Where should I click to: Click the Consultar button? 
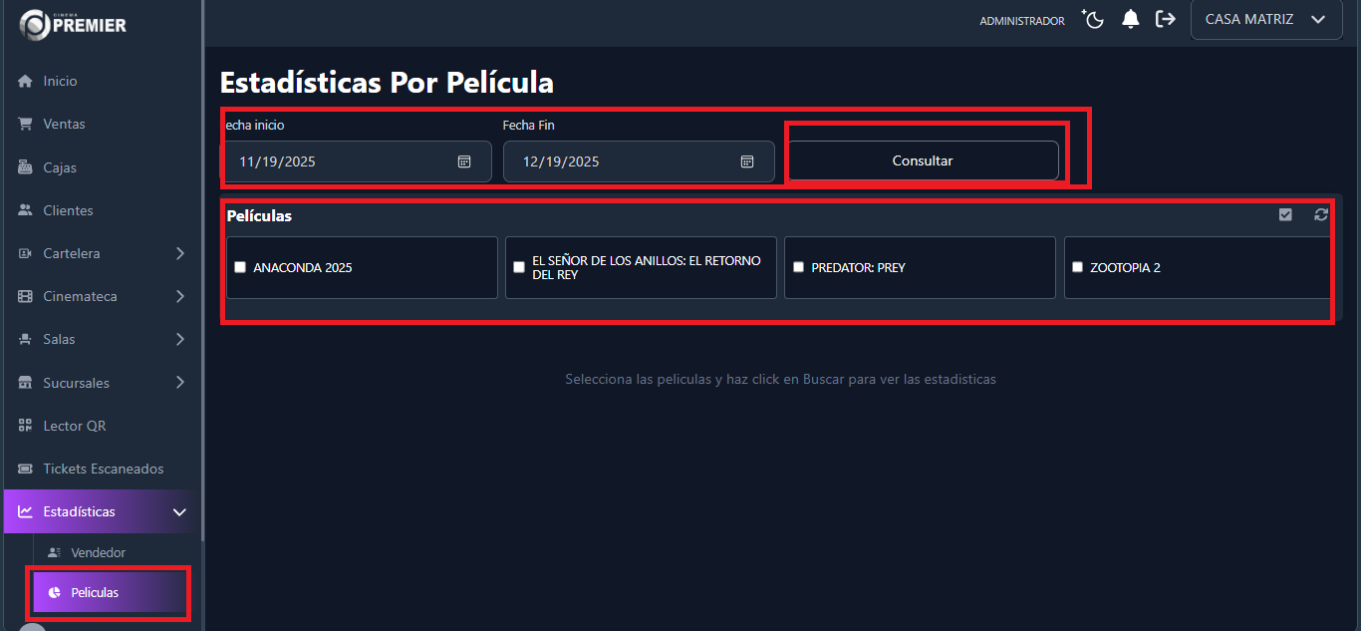[x=923, y=160]
